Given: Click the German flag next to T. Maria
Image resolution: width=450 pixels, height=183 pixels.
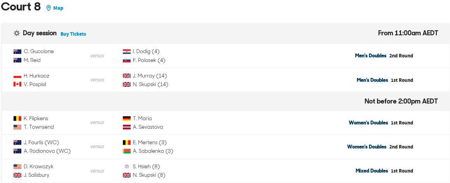Looking at the screenshot, I should [x=127, y=118].
